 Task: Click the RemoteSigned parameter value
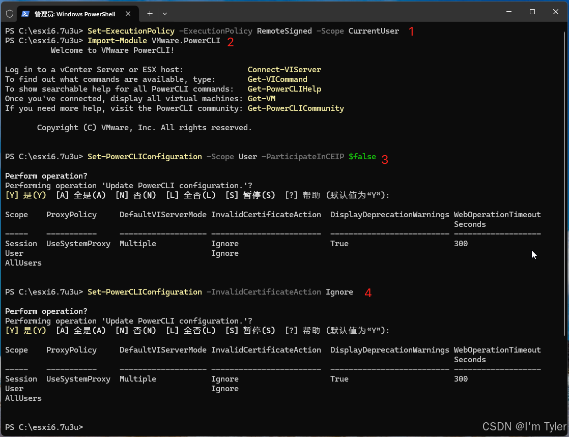[x=284, y=31]
